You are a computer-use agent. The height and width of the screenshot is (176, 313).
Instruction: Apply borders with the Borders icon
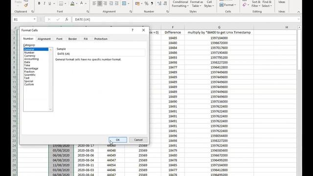click(x=61, y=3)
